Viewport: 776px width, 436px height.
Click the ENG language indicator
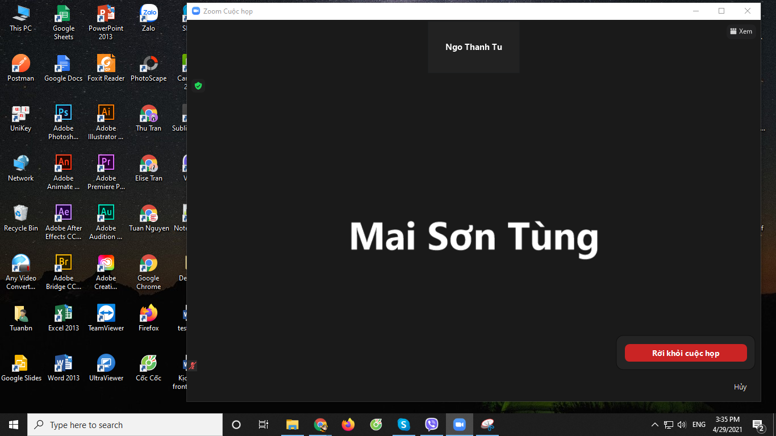click(x=699, y=425)
